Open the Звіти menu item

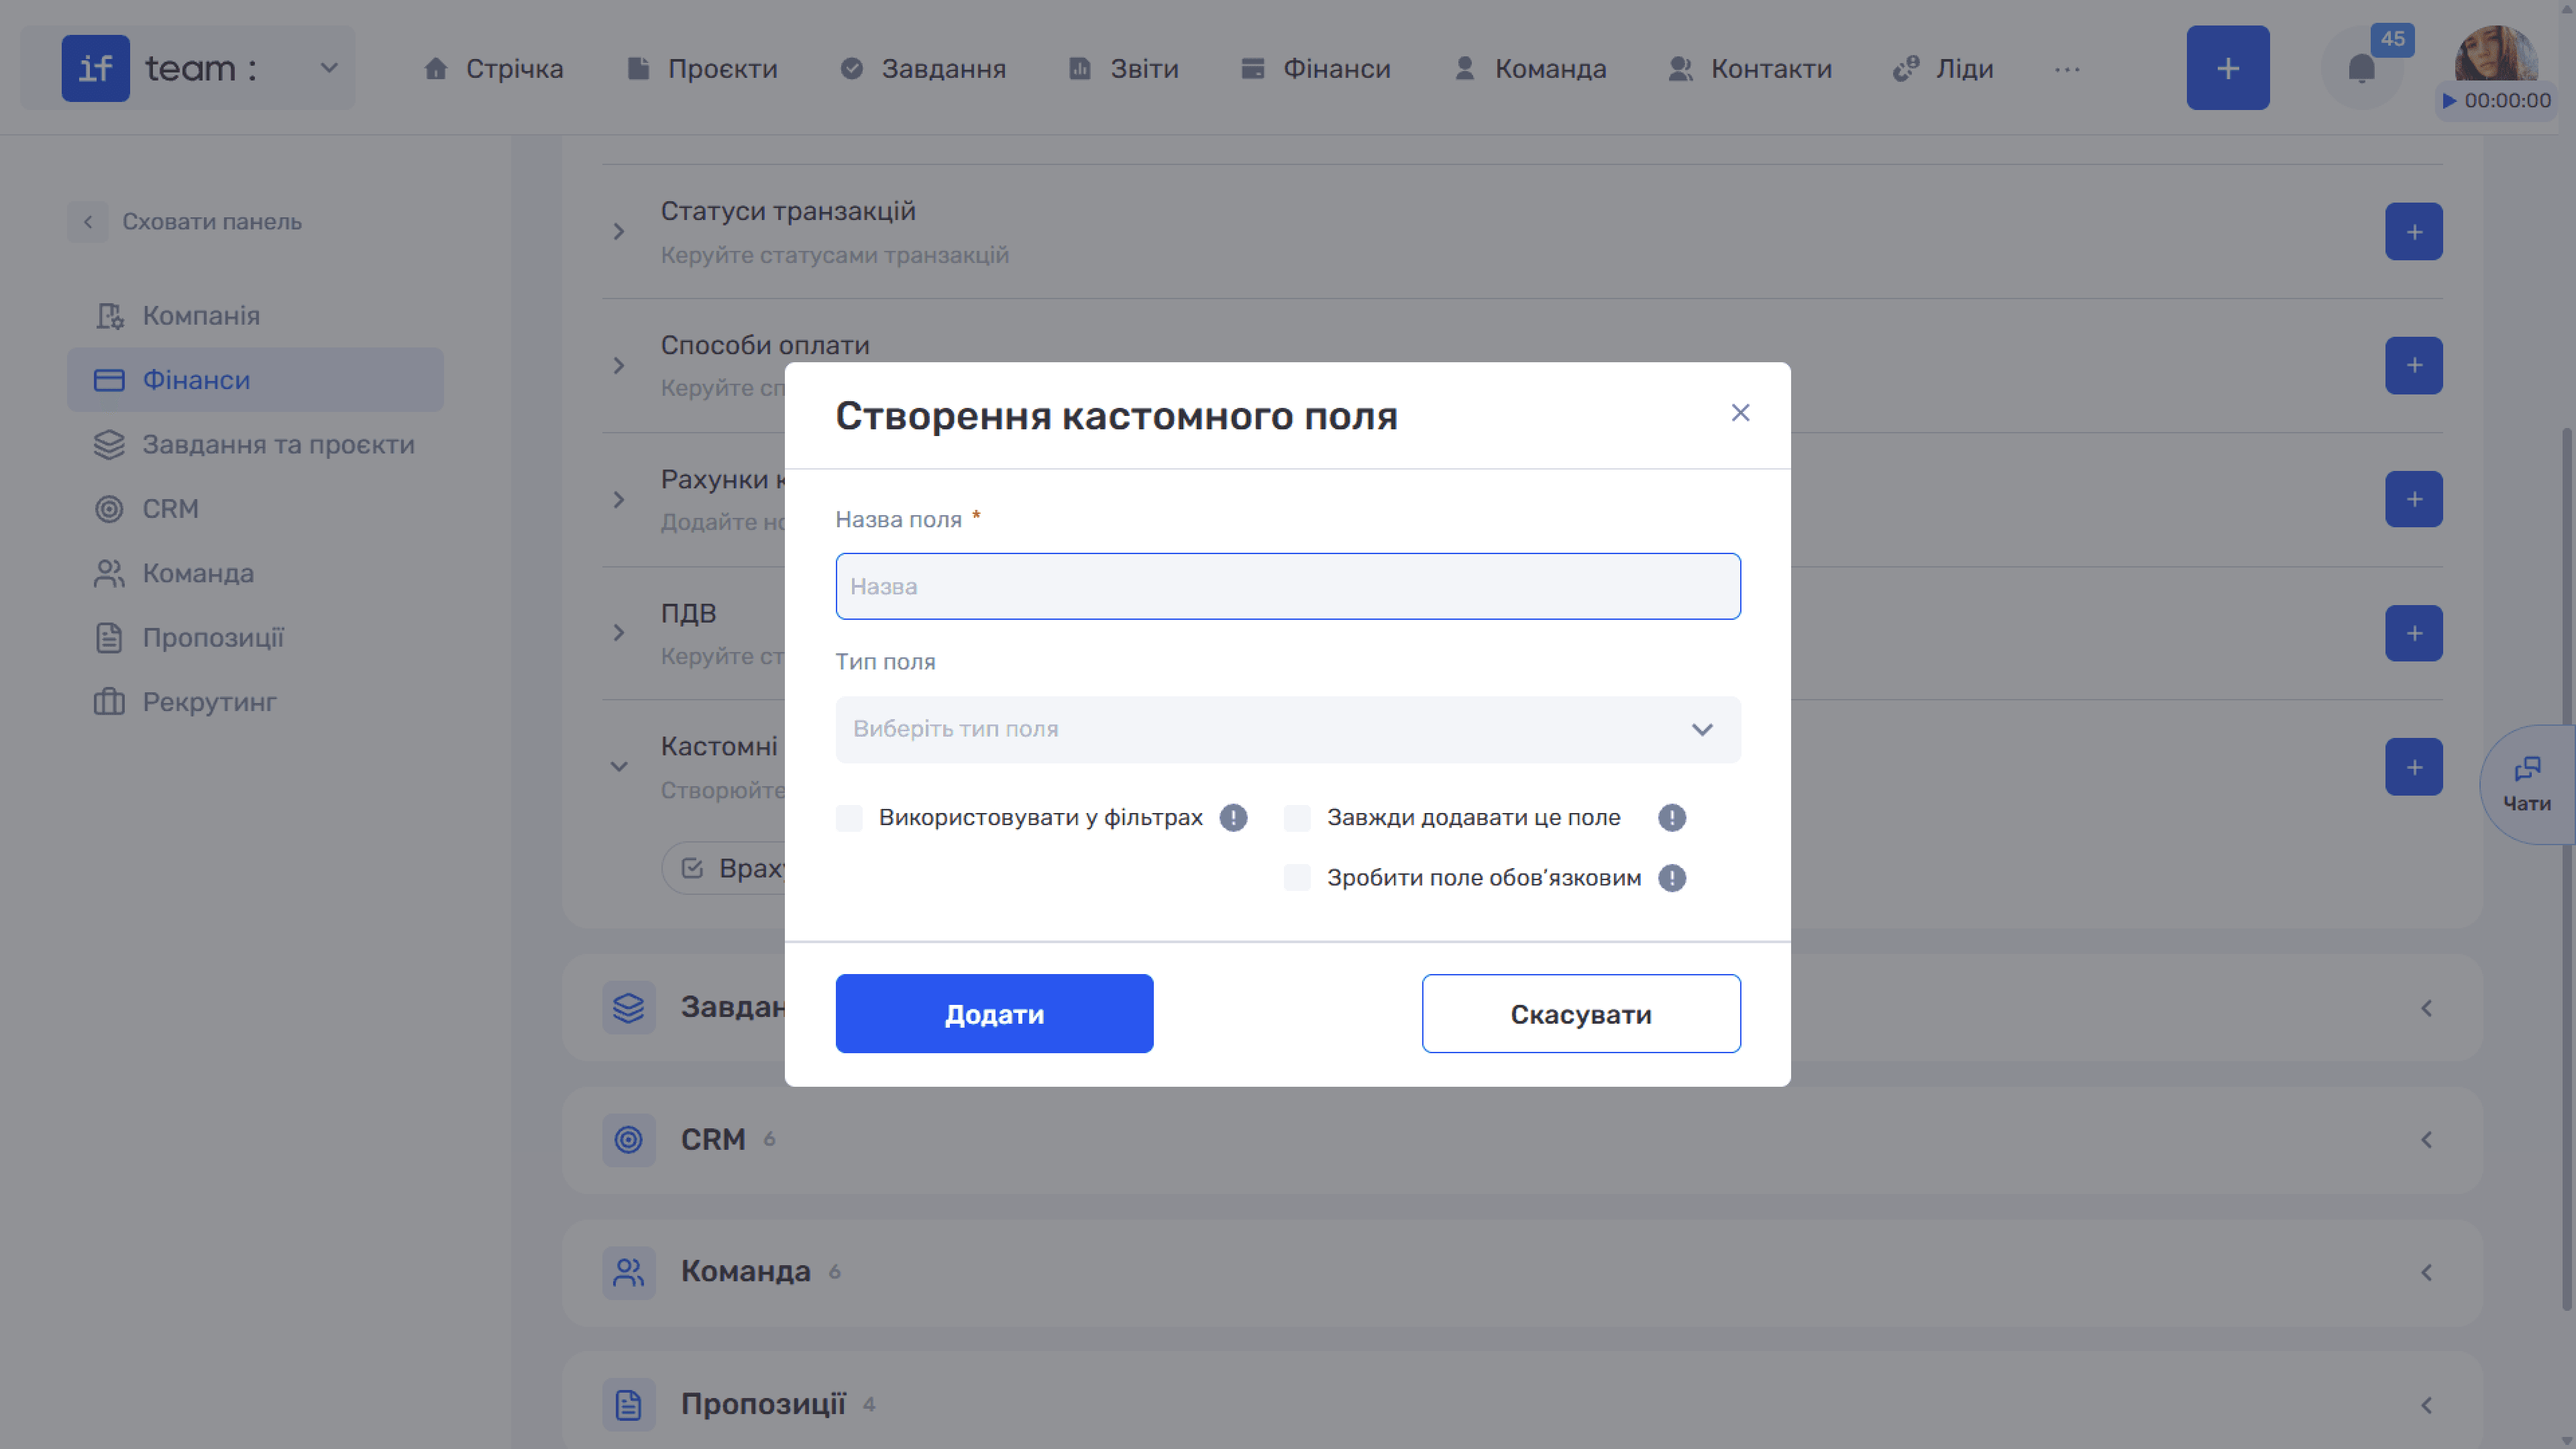click(1123, 68)
